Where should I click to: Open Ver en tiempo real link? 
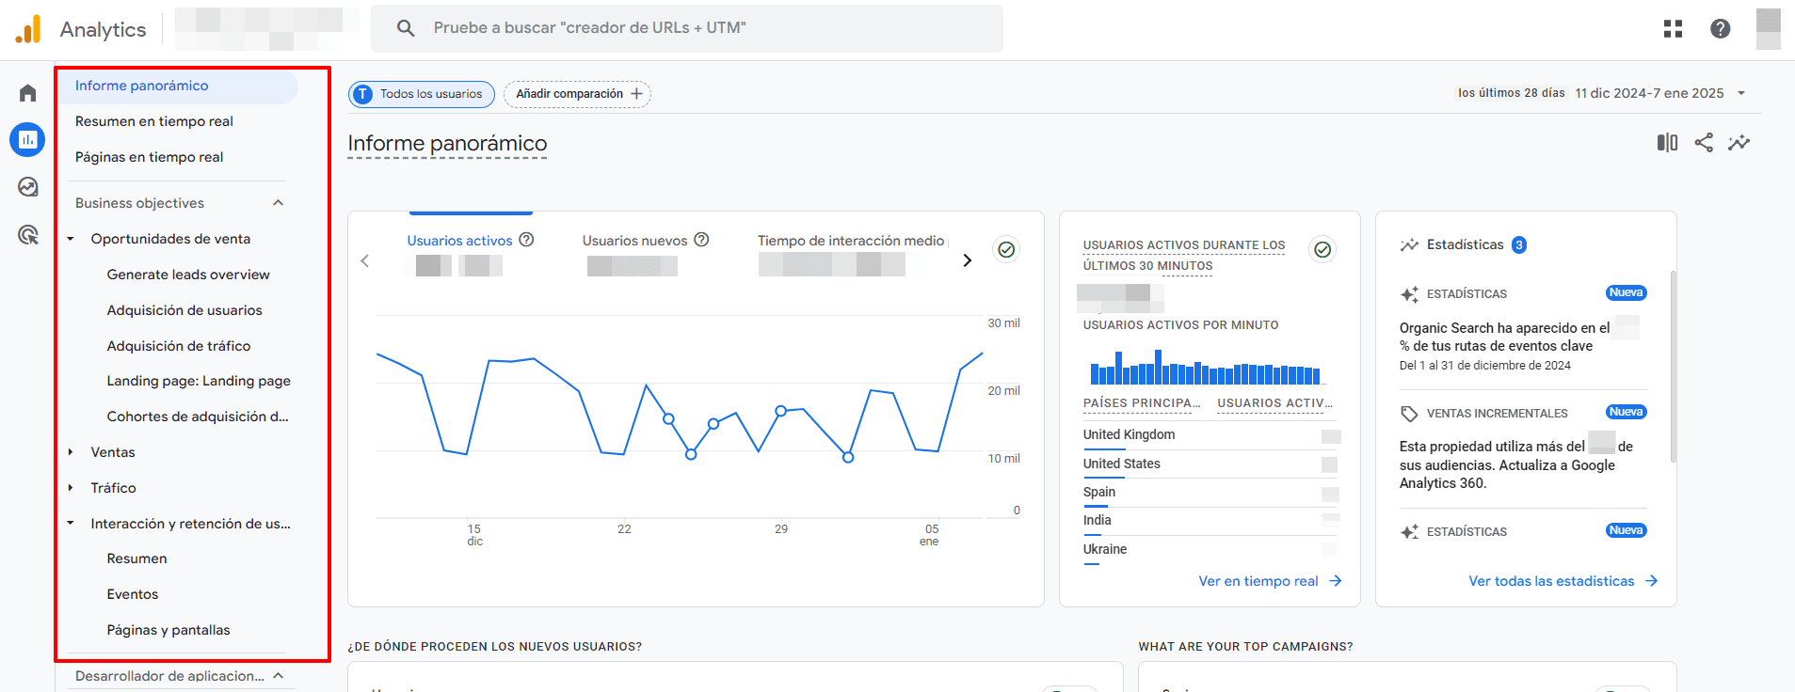click(x=1258, y=581)
